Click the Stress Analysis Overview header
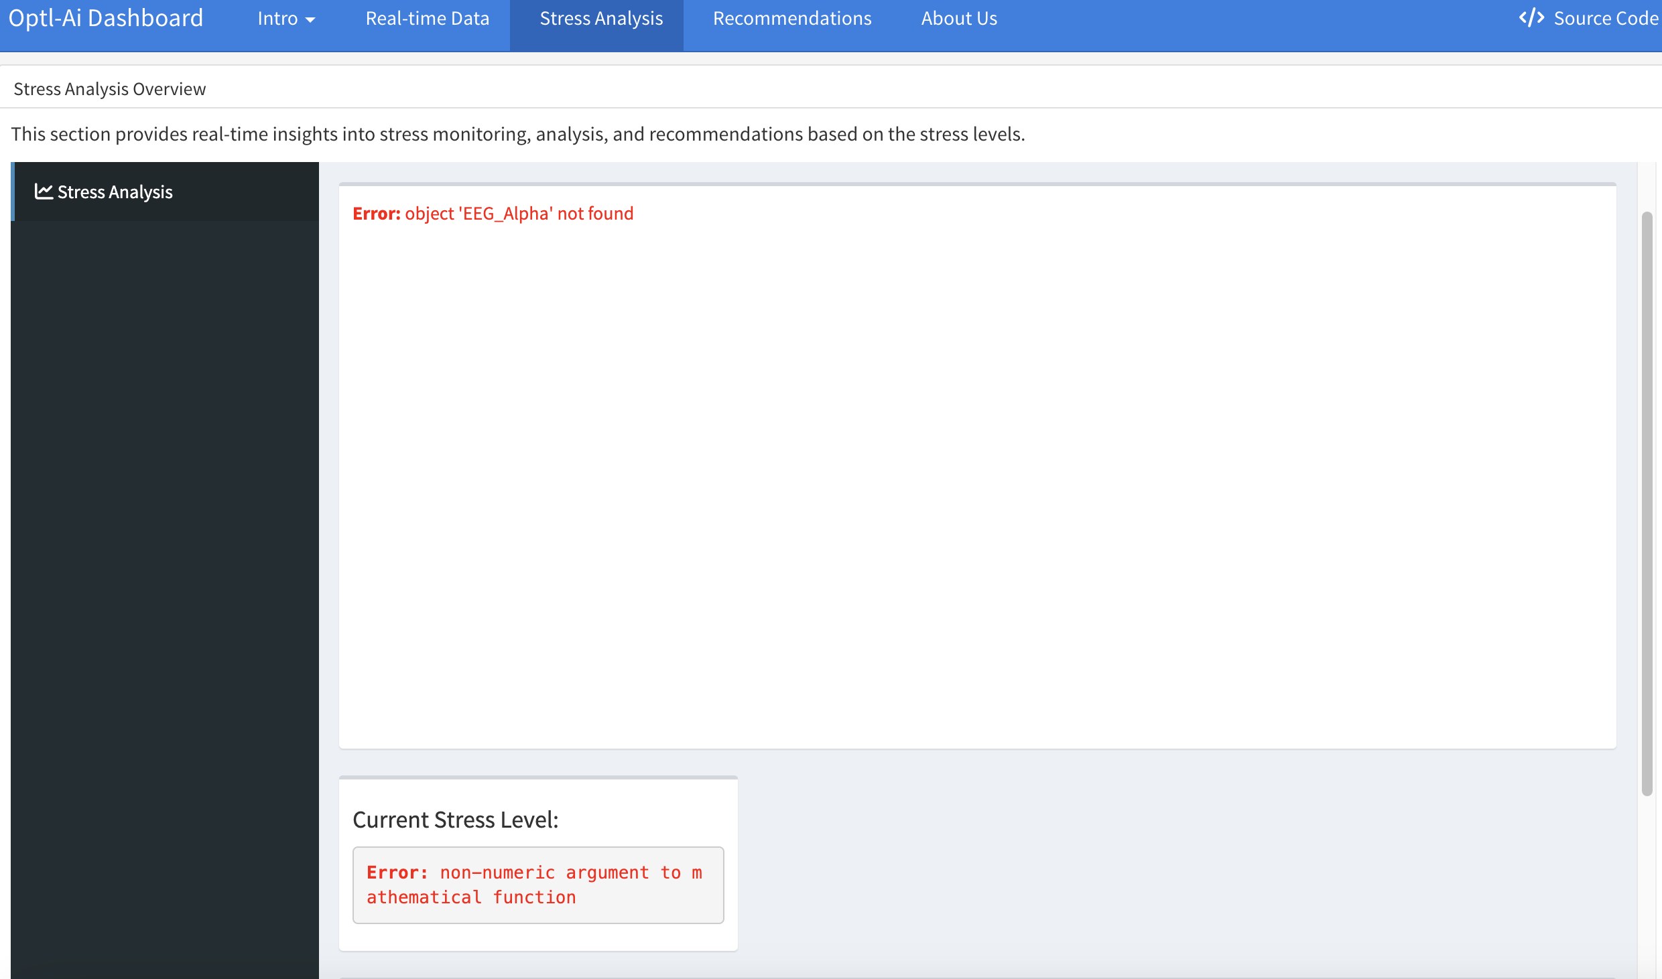1662x979 pixels. pyautogui.click(x=109, y=89)
